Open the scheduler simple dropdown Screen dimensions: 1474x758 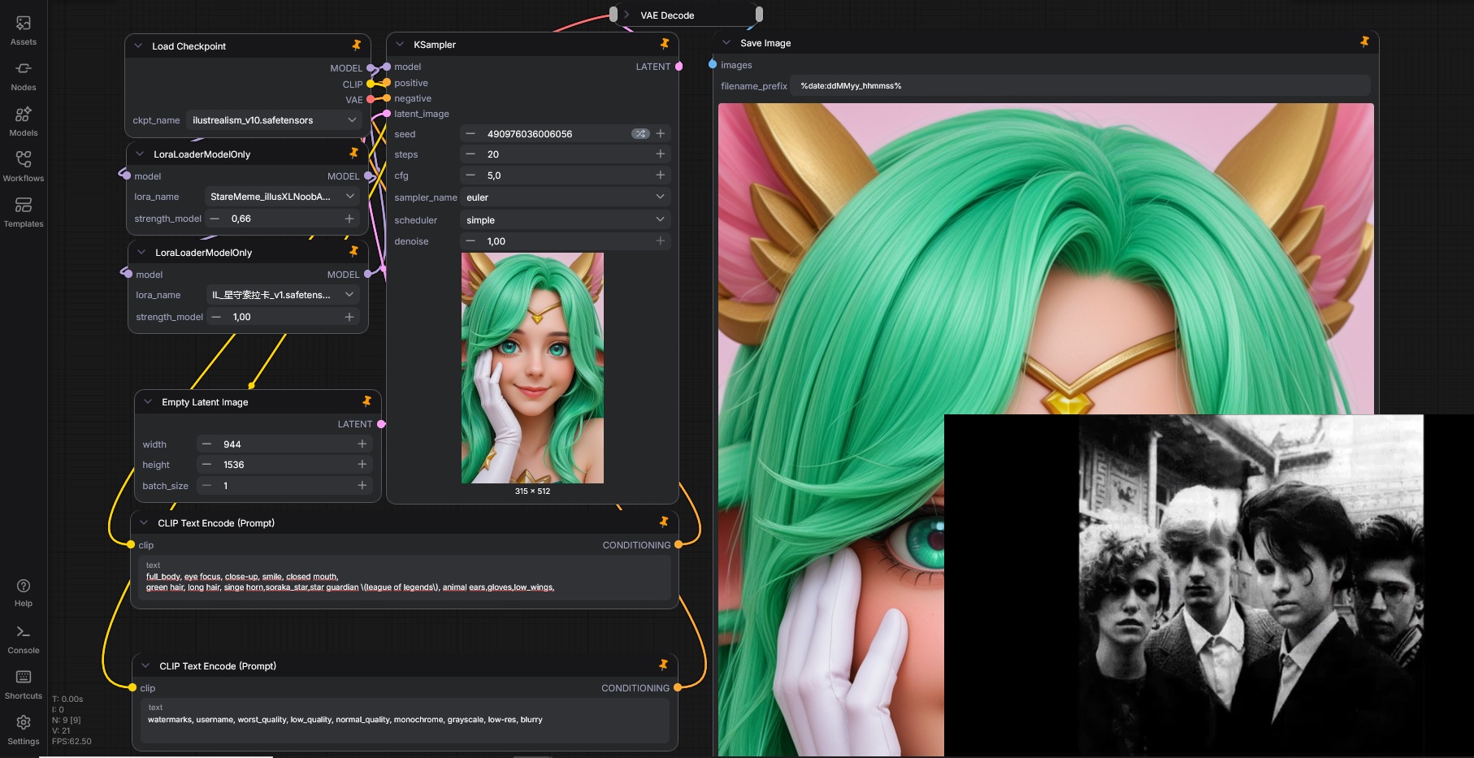pos(565,220)
